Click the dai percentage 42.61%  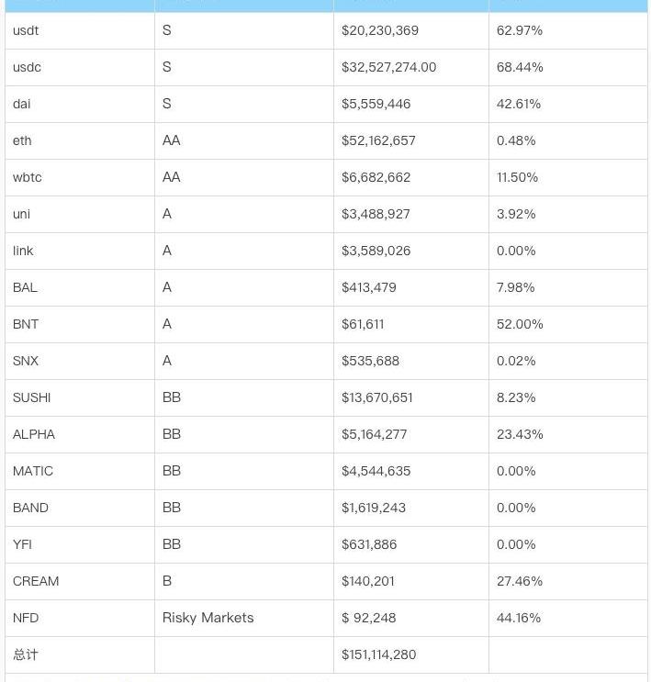(x=519, y=104)
